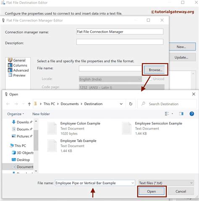This screenshot has height=201, width=199.
Task: Open the Organize menu
Action: [16, 114]
